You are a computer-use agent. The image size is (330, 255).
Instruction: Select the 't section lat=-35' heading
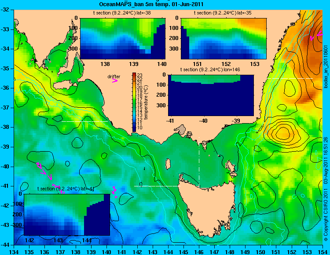click(223, 13)
